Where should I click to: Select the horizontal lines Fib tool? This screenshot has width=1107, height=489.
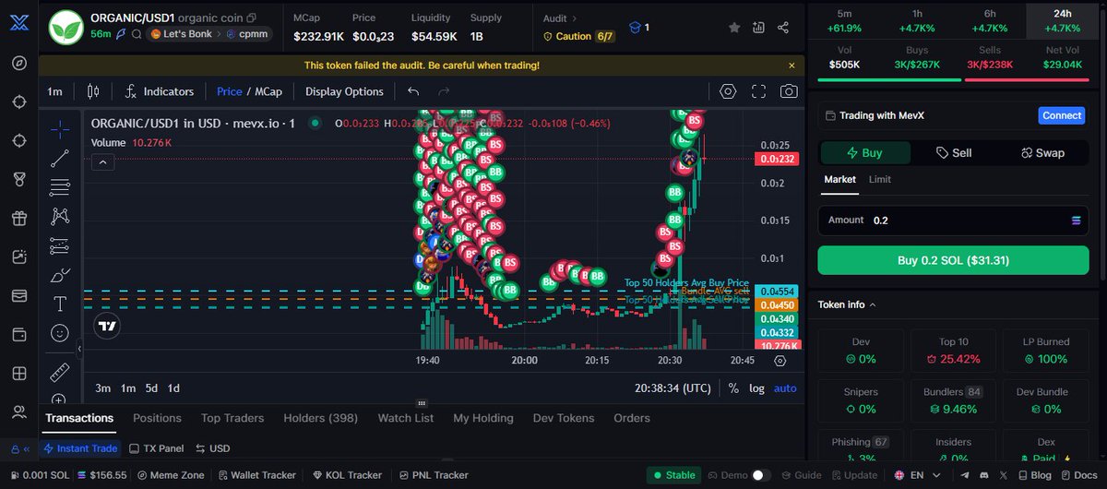click(60, 187)
